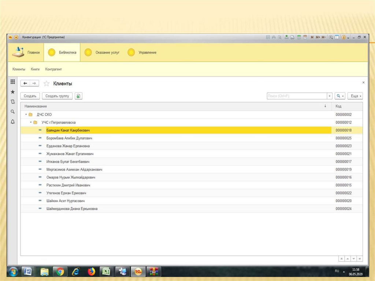Open Favorites star in left sidebar
This screenshot has height=281, width=375.
pos(12,92)
